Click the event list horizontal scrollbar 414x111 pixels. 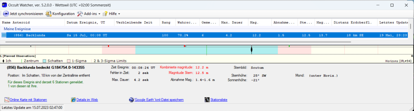pos(178,42)
